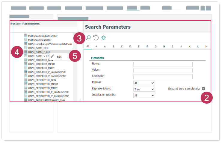The width and height of the screenshot is (222, 143).
Task: Click the Comment input field
Action: tap(163, 77)
